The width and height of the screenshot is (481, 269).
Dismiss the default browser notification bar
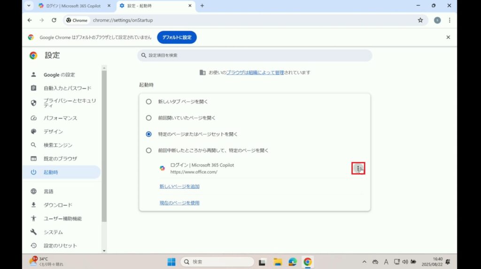click(x=448, y=37)
